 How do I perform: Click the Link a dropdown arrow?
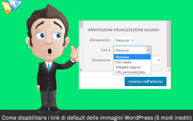pyautogui.click(x=148, y=50)
